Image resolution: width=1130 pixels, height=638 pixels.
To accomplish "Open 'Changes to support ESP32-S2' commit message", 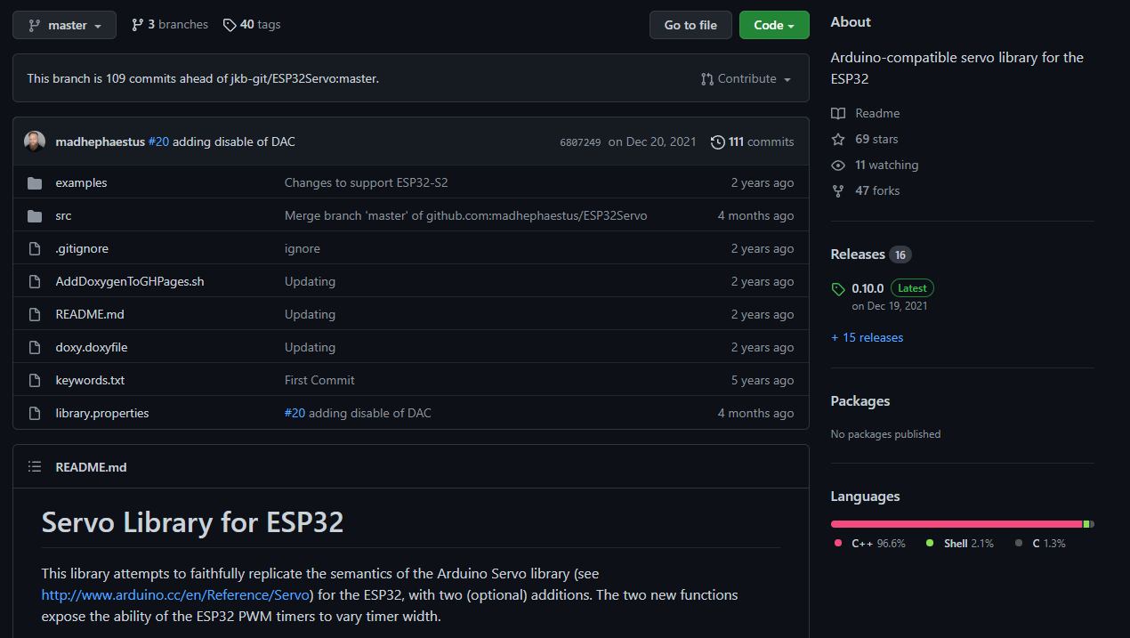I will point(367,183).
